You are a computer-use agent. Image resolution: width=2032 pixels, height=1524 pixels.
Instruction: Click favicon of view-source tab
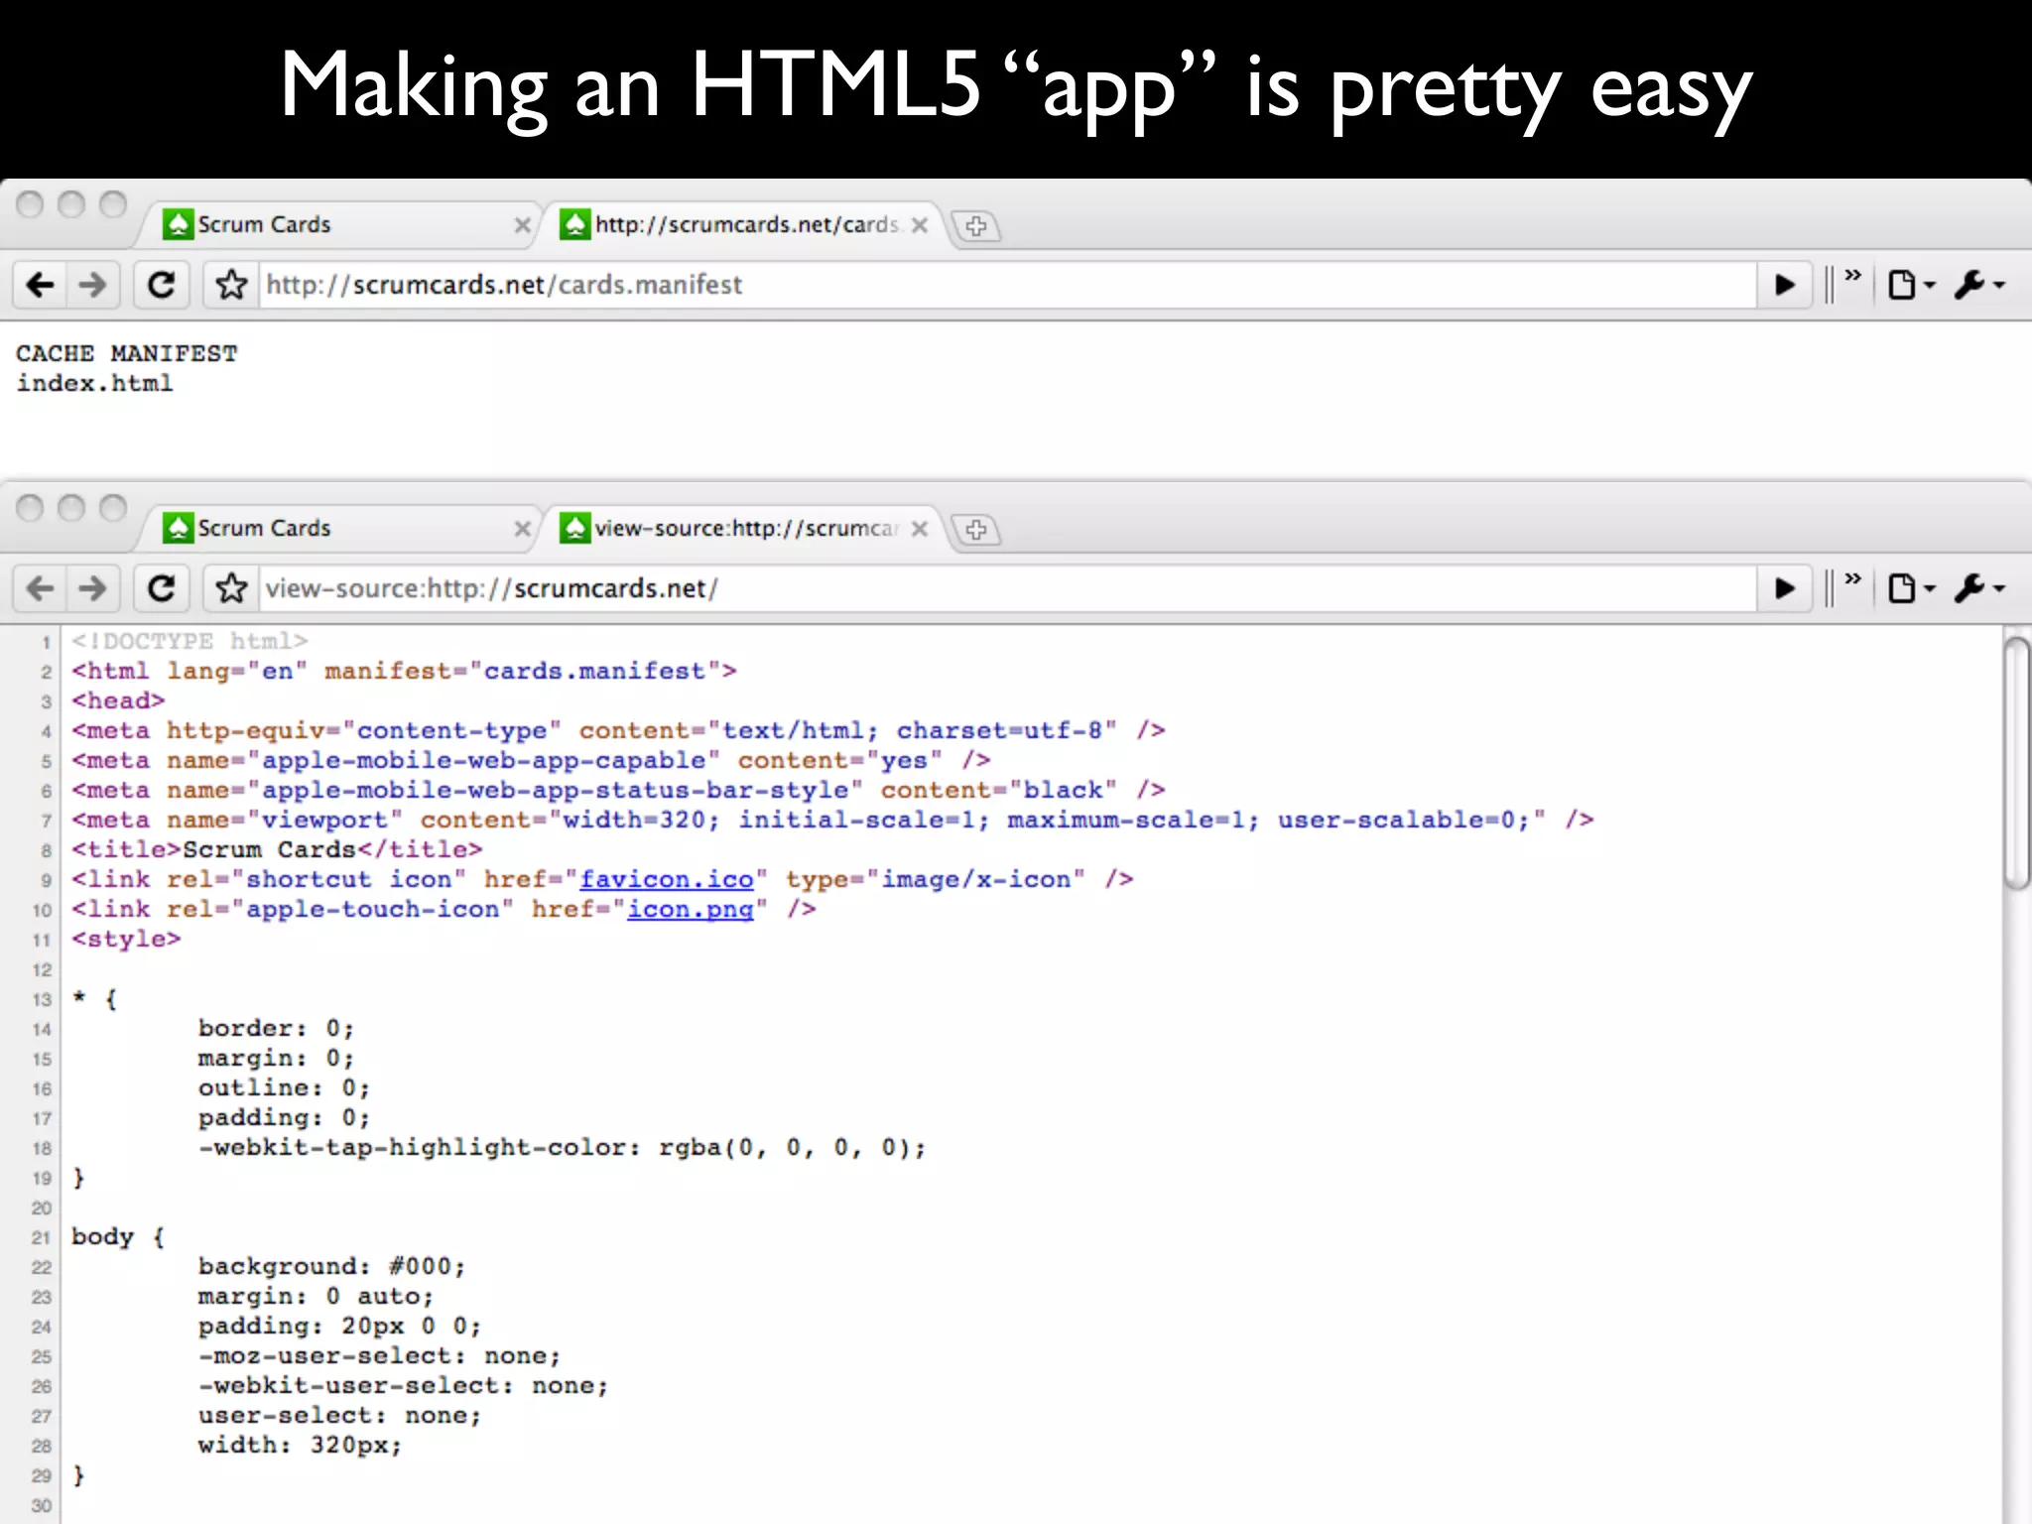(574, 528)
